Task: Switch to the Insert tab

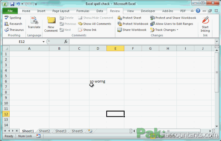Action: 41,11
